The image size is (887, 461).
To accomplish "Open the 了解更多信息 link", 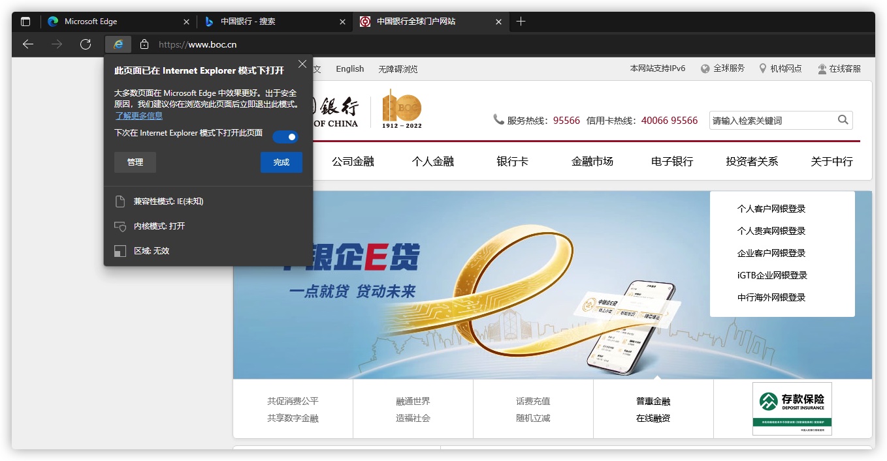I will point(139,115).
